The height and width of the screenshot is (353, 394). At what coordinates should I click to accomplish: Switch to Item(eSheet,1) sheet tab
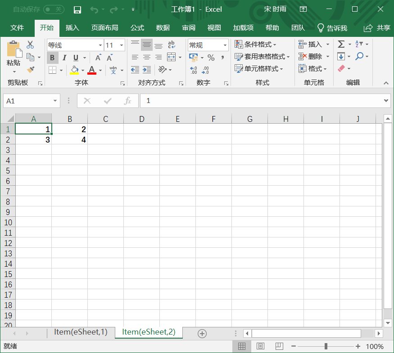coord(81,332)
